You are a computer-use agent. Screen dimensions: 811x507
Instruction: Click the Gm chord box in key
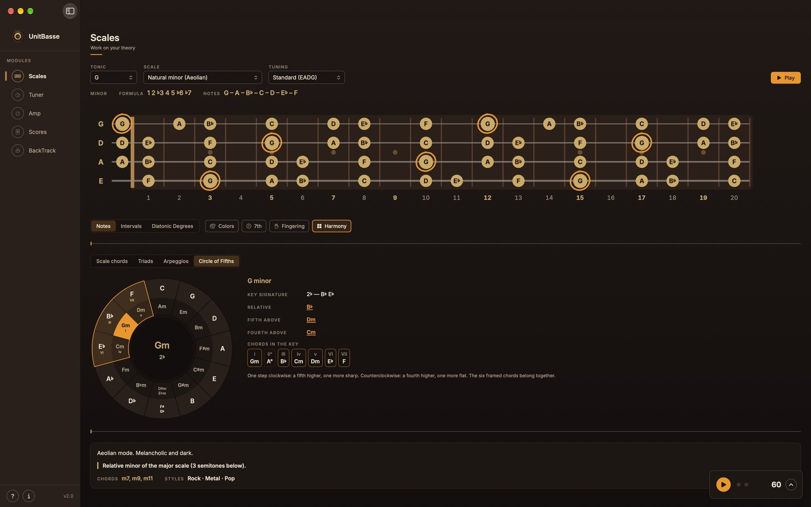(254, 358)
